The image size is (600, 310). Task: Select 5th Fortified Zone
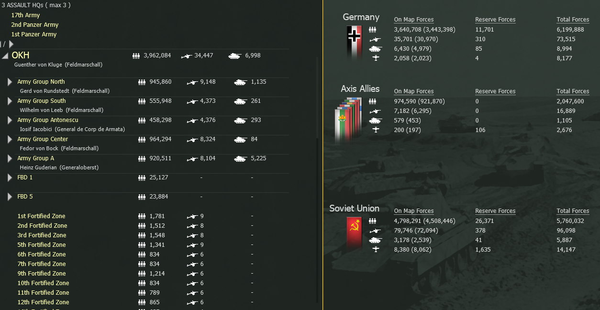(x=42, y=245)
